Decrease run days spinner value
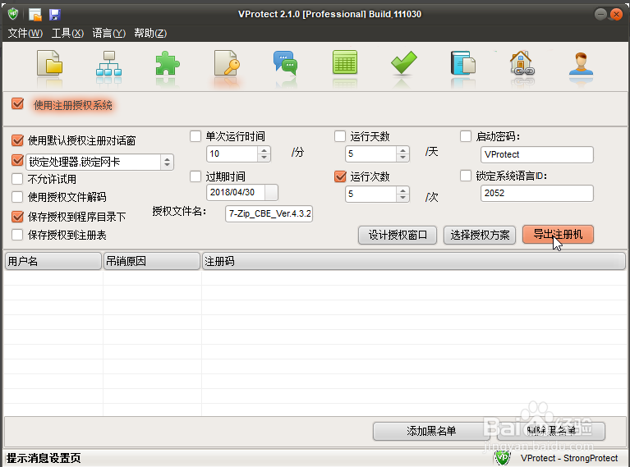The height and width of the screenshot is (467, 630). (x=402, y=158)
